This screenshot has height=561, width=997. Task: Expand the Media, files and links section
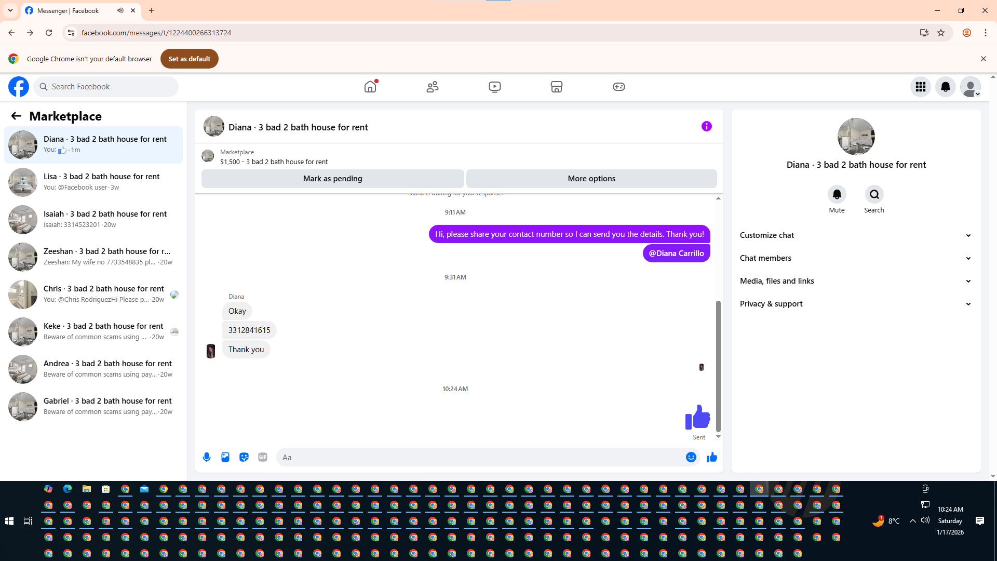856,281
